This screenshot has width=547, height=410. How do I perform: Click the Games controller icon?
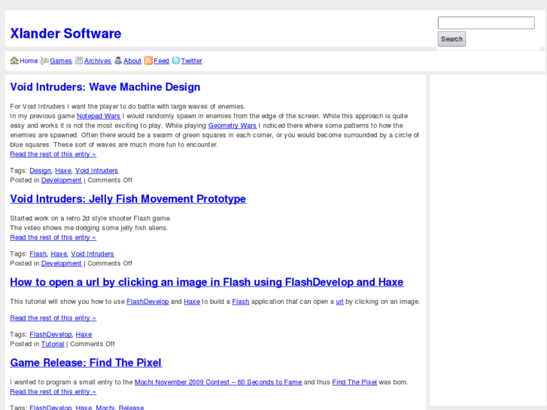(x=44, y=61)
